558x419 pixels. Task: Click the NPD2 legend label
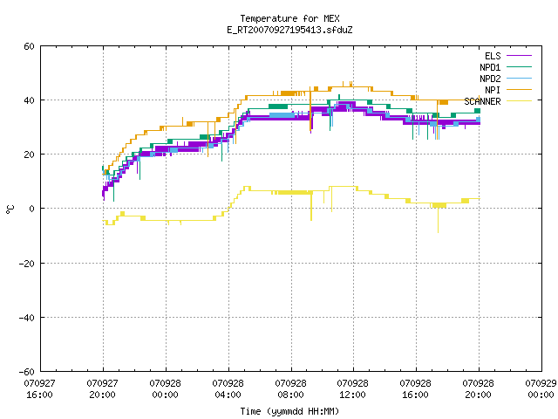click(x=490, y=79)
